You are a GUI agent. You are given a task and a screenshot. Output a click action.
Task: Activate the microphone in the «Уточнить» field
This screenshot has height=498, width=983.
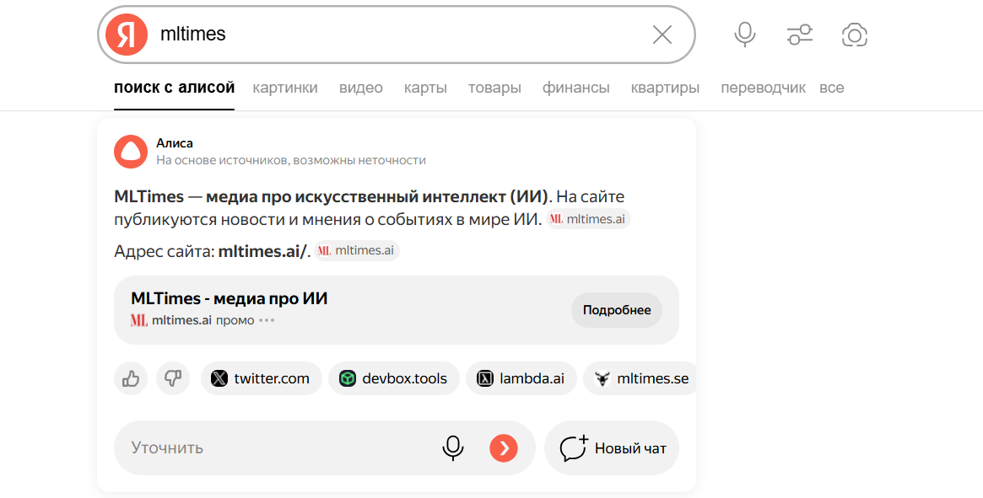pos(452,448)
